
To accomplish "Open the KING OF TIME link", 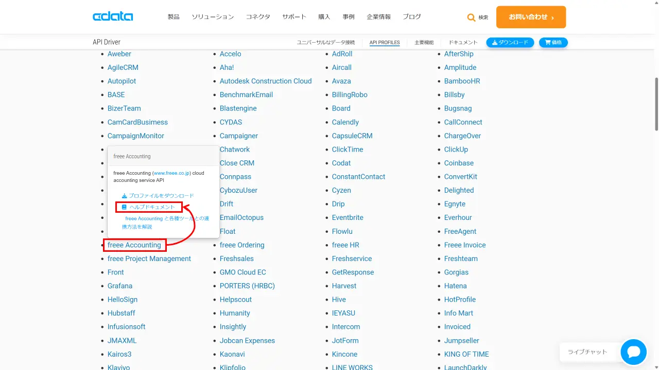I will point(466,354).
